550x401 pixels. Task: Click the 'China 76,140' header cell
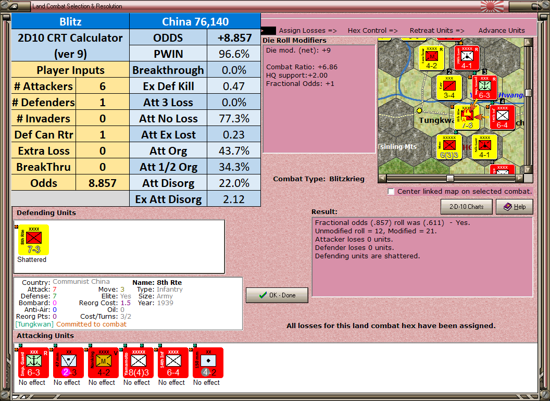click(x=195, y=21)
